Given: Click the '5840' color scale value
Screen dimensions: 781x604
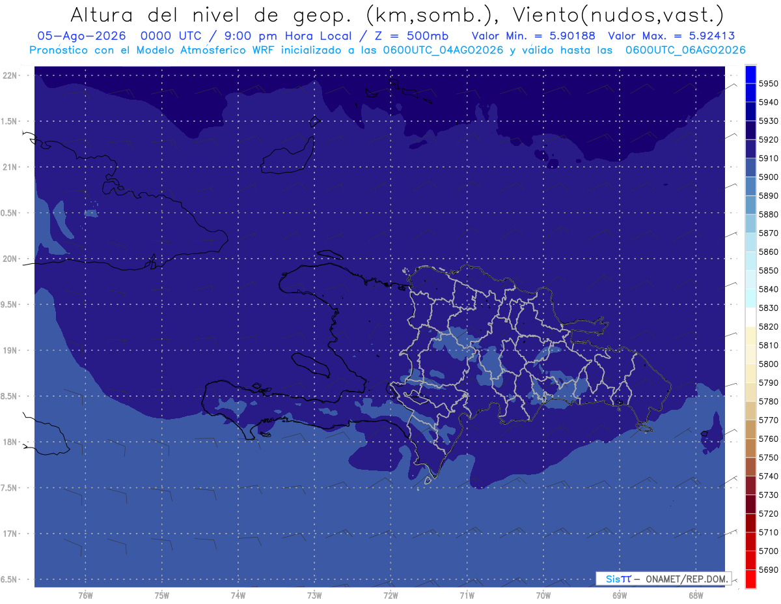Looking at the screenshot, I should coord(768,289).
